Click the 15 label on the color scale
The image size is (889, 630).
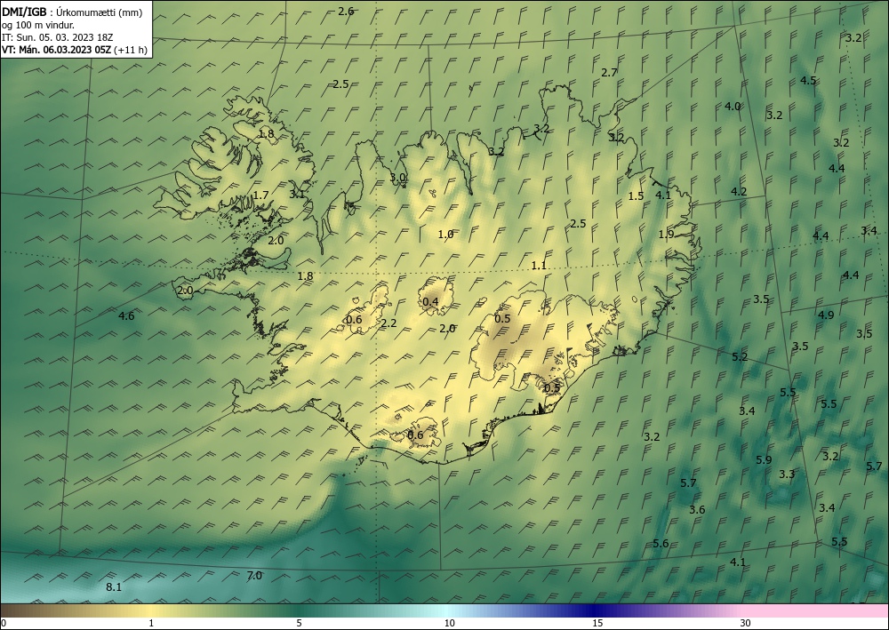click(x=597, y=623)
